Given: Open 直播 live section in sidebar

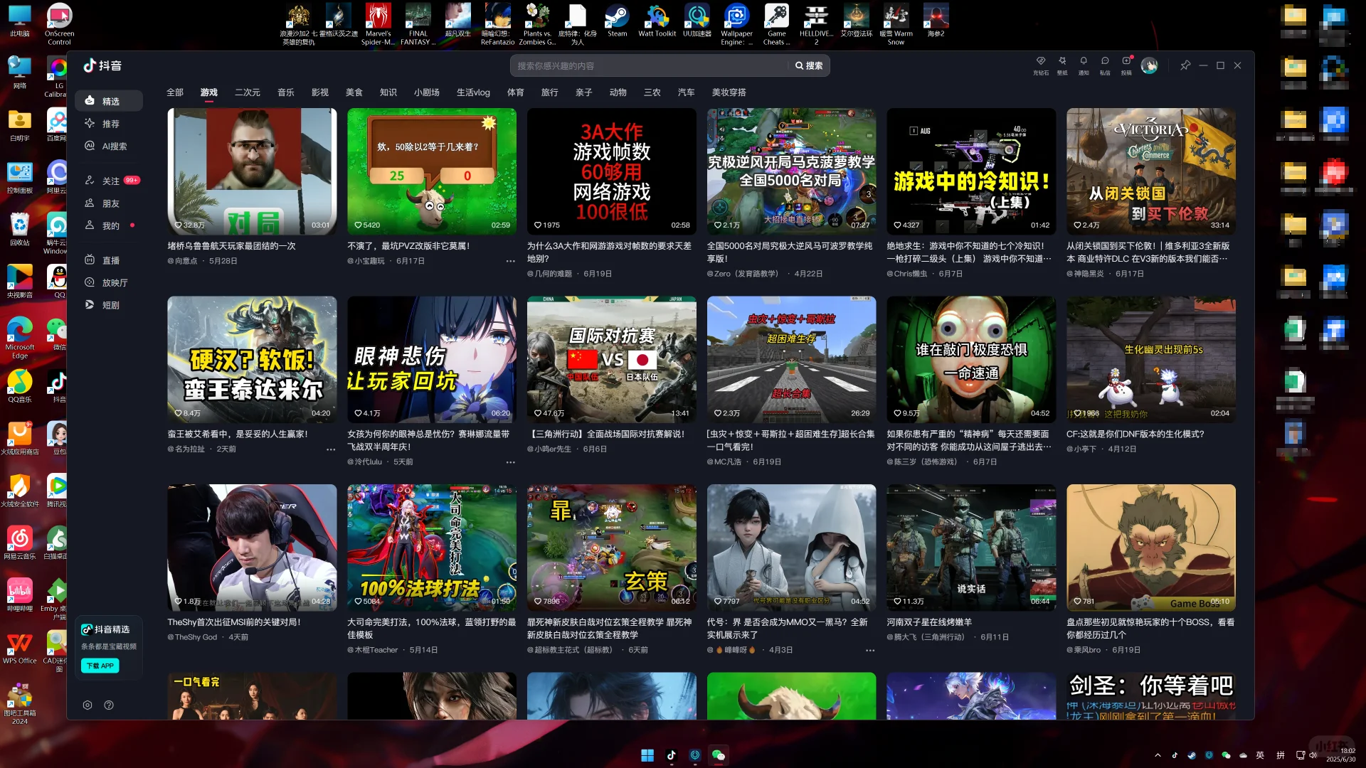Looking at the screenshot, I should pyautogui.click(x=110, y=260).
